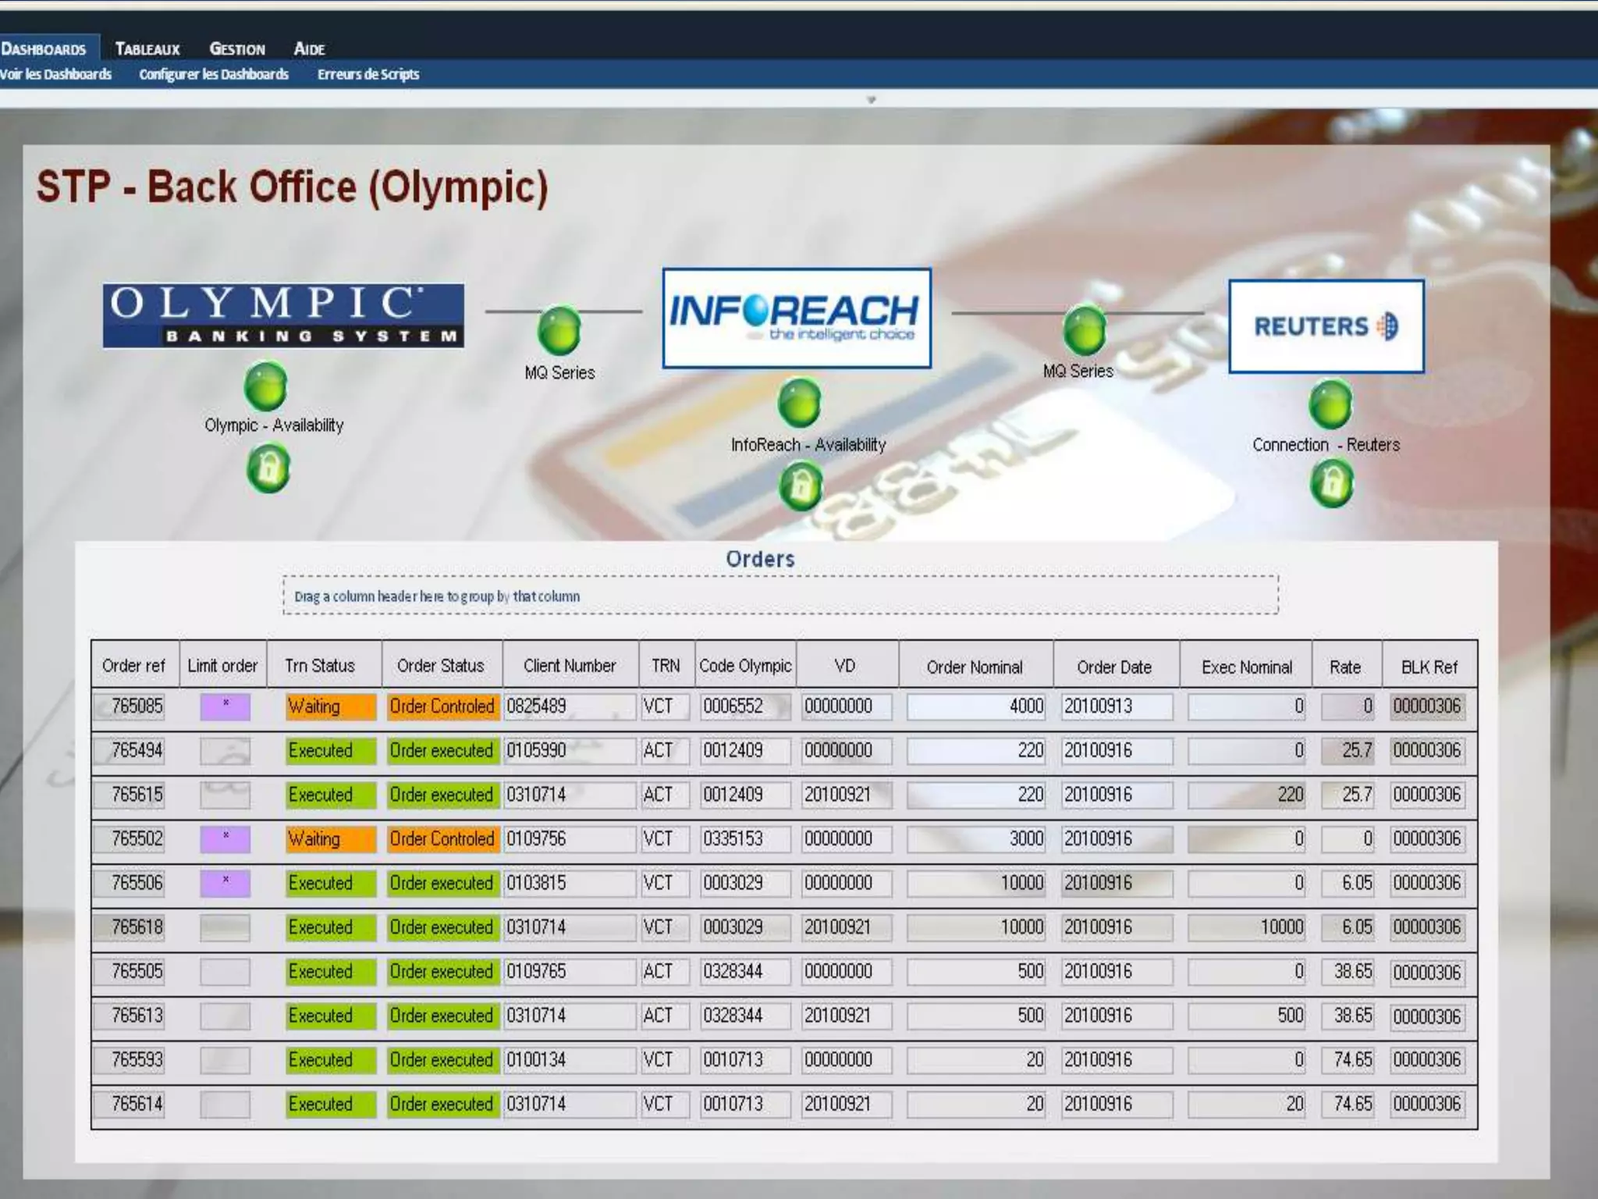The image size is (1598, 1199).
Task: Click client number 0103815
Action: 570,883
